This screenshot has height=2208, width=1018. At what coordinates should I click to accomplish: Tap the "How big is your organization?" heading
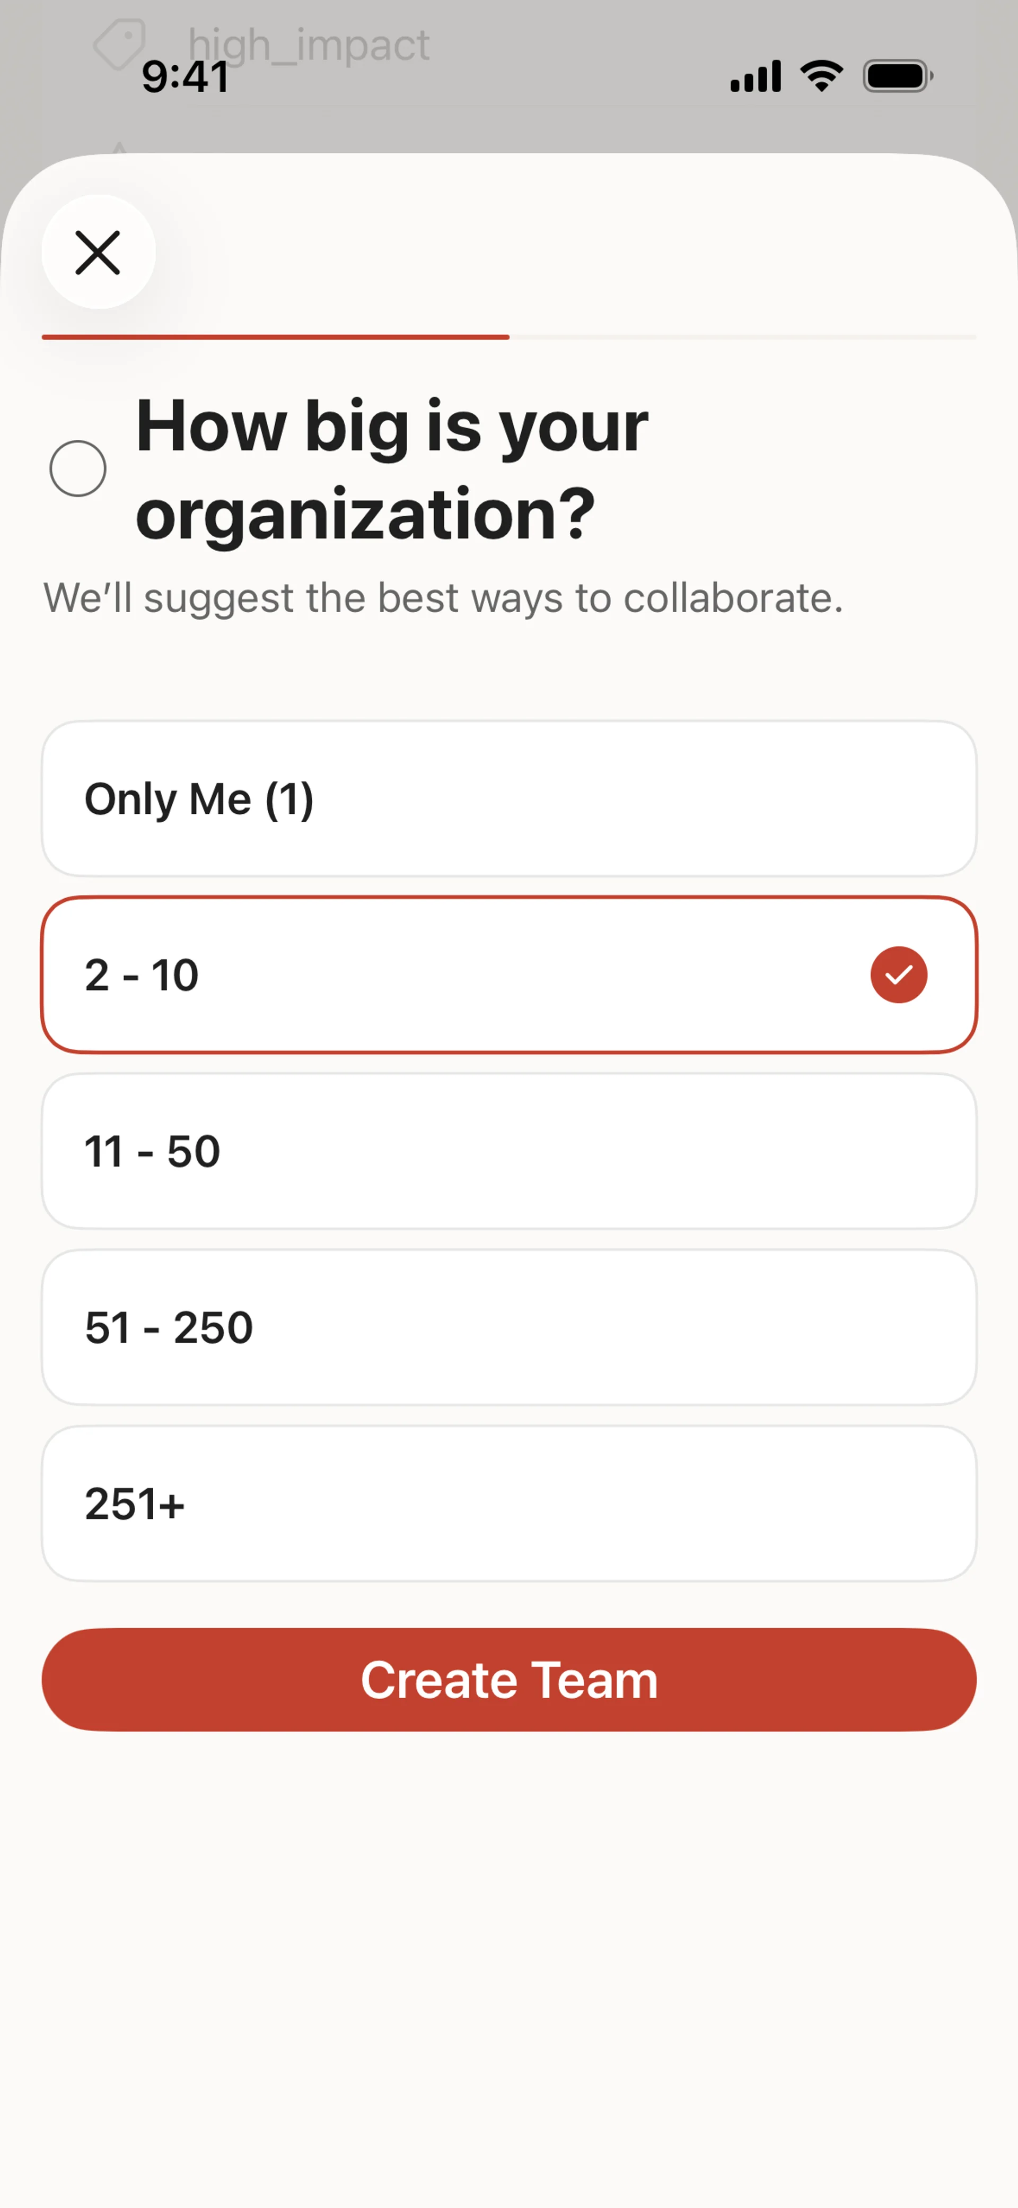pyautogui.click(x=392, y=469)
